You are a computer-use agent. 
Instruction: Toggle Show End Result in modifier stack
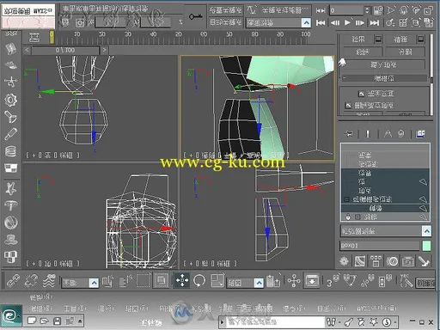[368, 134]
